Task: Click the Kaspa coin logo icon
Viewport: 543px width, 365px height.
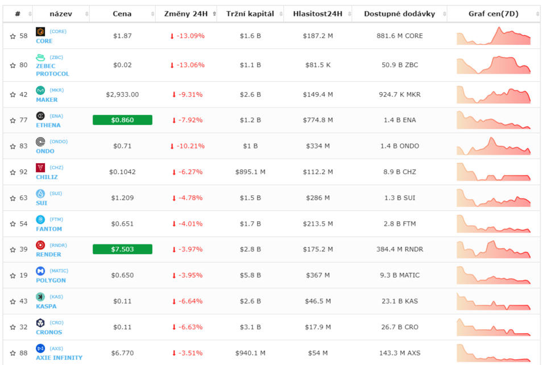Action: (40, 297)
